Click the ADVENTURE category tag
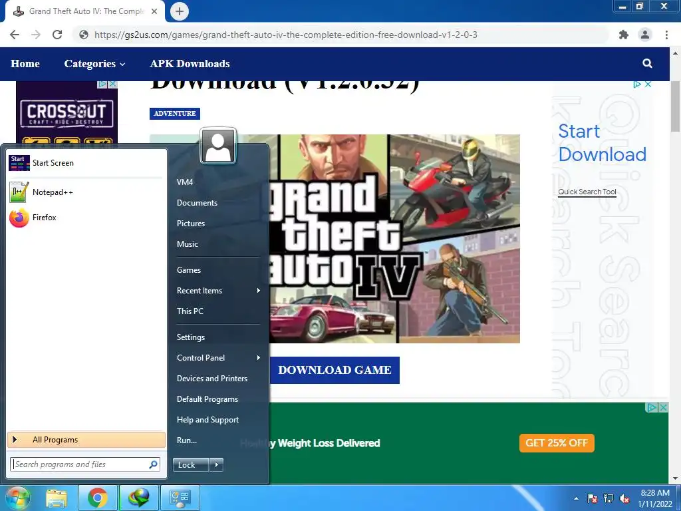The height and width of the screenshot is (511, 681). [x=175, y=113]
